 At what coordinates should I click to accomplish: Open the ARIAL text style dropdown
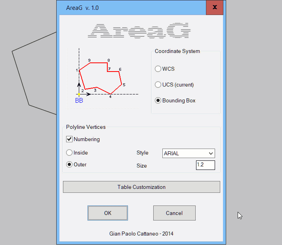tap(189, 153)
